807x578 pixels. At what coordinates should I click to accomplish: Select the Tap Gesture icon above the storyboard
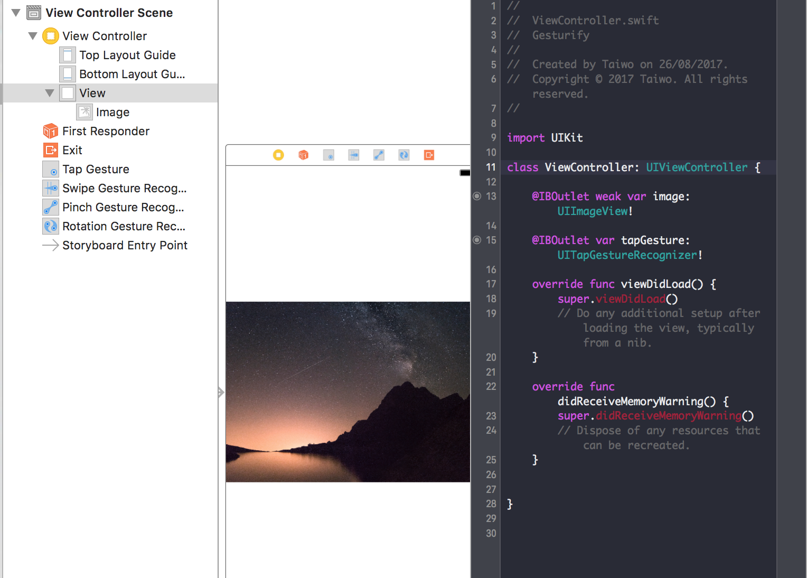click(329, 155)
